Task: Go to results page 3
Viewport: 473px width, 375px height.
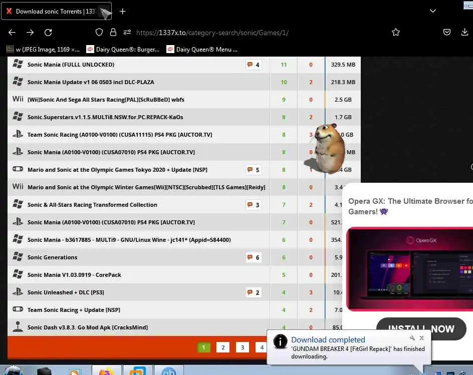Action: click(x=242, y=347)
